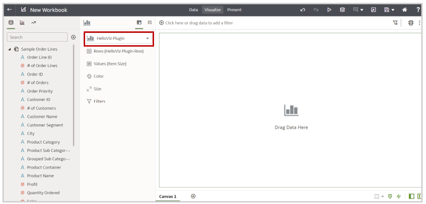Toggle the data panel display icon

point(412,196)
